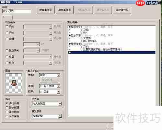Screen dimensions: 162x130
Task: Open the dropdown beside 独立开关
Action: 31,51
